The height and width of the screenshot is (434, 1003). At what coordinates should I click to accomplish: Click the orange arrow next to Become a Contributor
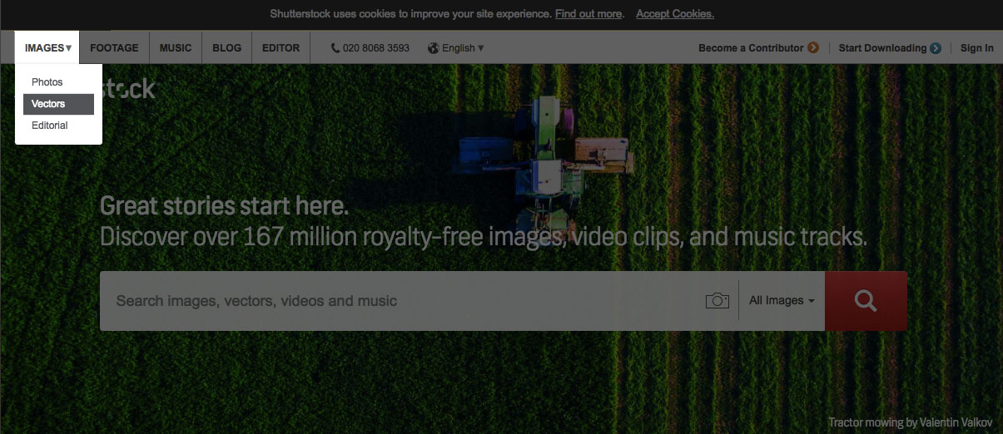click(813, 48)
